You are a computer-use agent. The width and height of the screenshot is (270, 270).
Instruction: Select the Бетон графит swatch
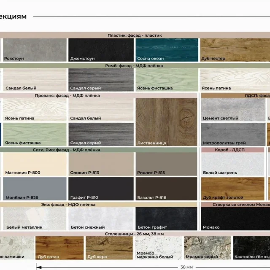(x=166, y=219)
